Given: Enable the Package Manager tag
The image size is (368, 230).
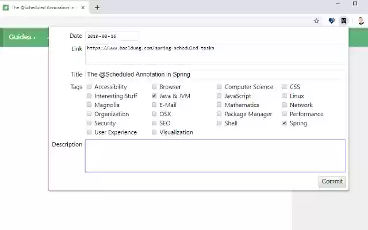Looking at the screenshot, I should click(x=219, y=114).
